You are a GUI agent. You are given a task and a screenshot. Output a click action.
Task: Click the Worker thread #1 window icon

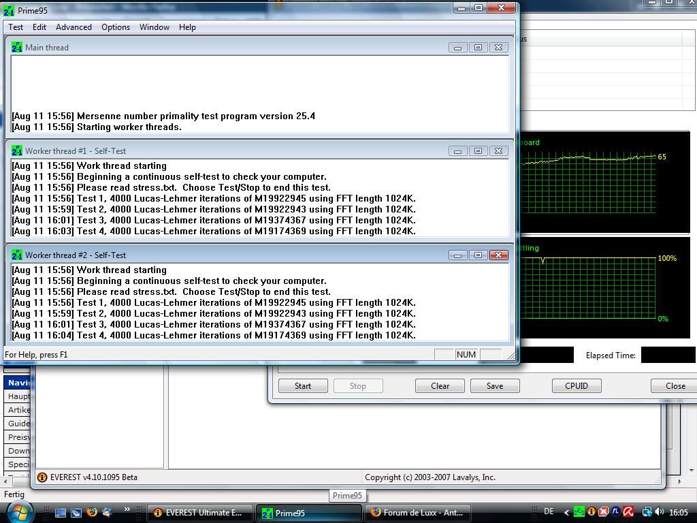(17, 151)
